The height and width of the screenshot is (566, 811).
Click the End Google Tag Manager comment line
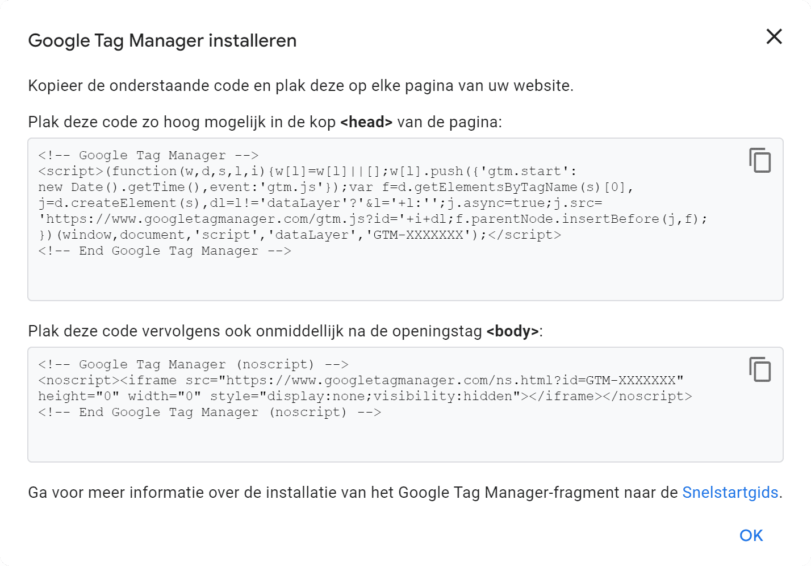pos(164,250)
